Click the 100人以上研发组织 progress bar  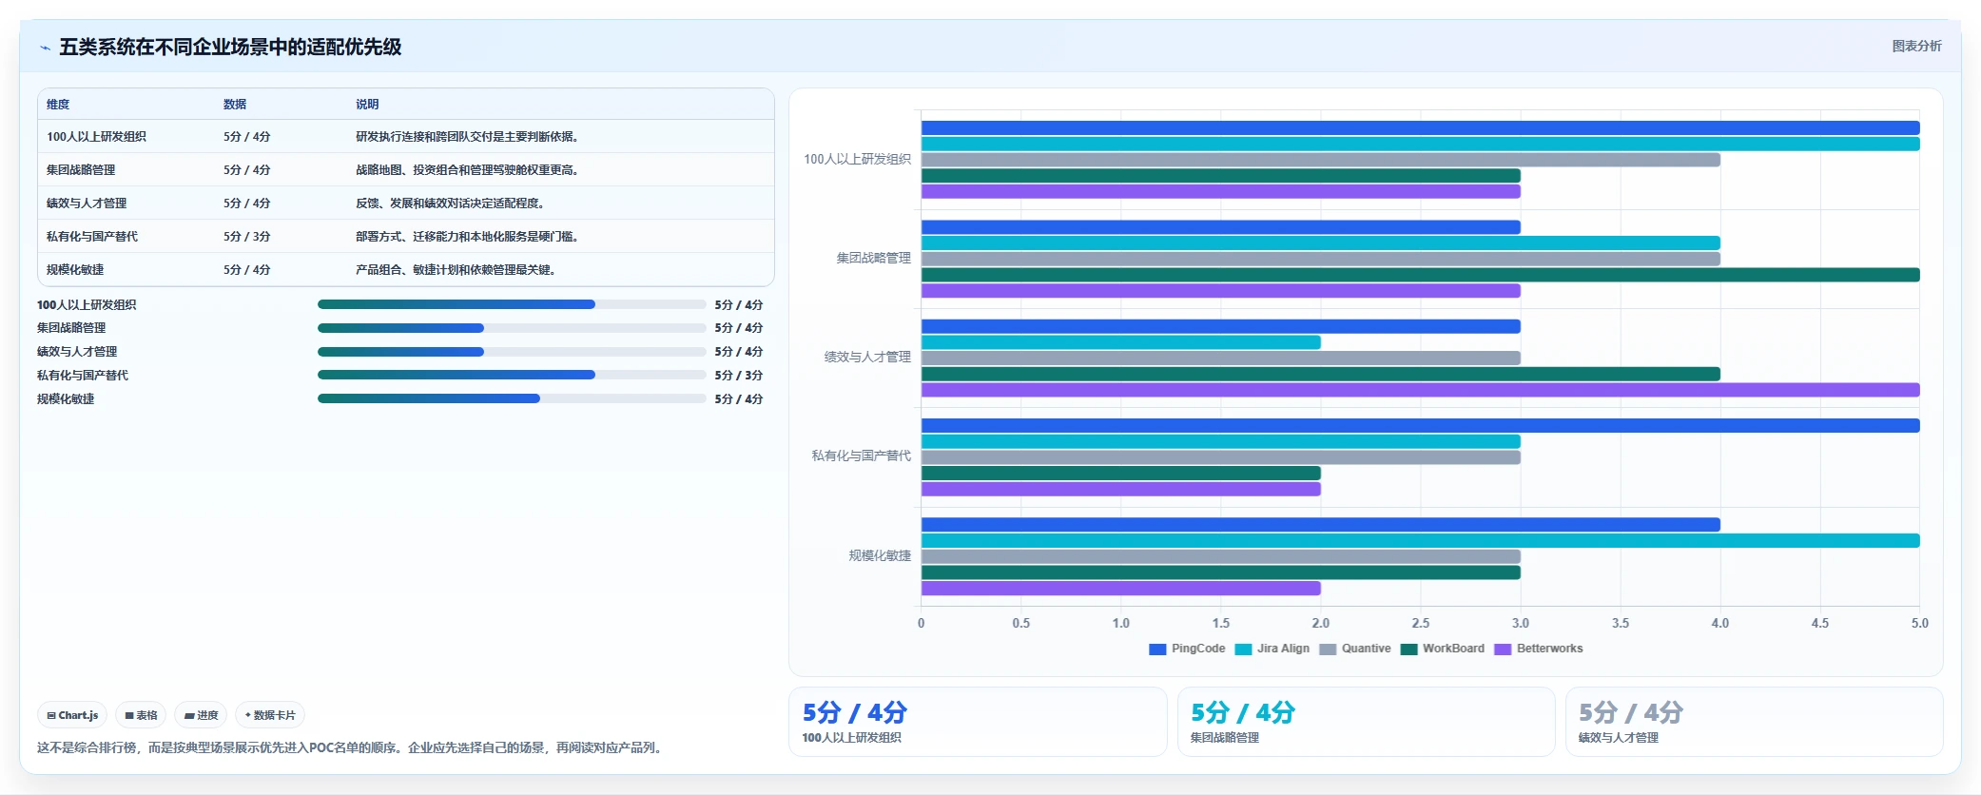point(512,304)
